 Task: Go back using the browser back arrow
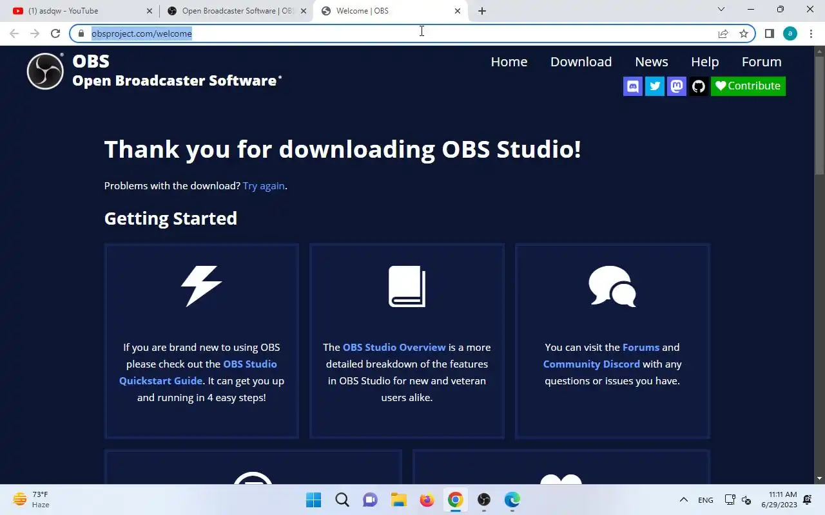(14, 33)
